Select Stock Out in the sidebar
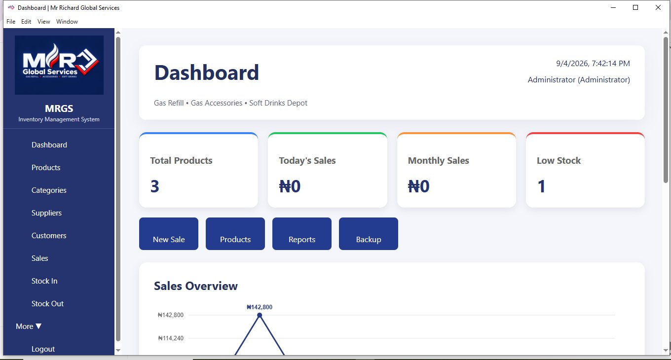The image size is (671, 360). point(47,304)
